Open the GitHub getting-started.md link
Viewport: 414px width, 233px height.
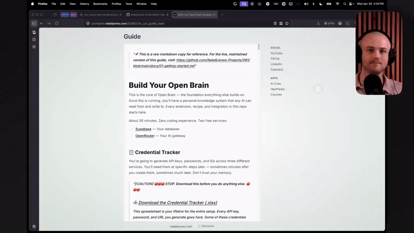pos(192,63)
